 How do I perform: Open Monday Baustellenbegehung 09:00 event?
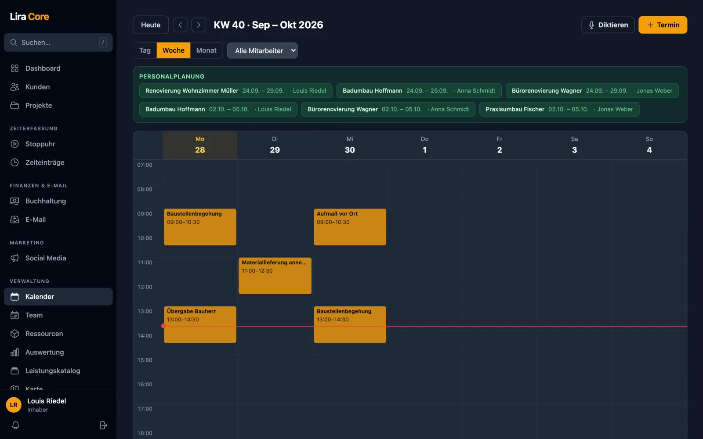click(x=200, y=227)
